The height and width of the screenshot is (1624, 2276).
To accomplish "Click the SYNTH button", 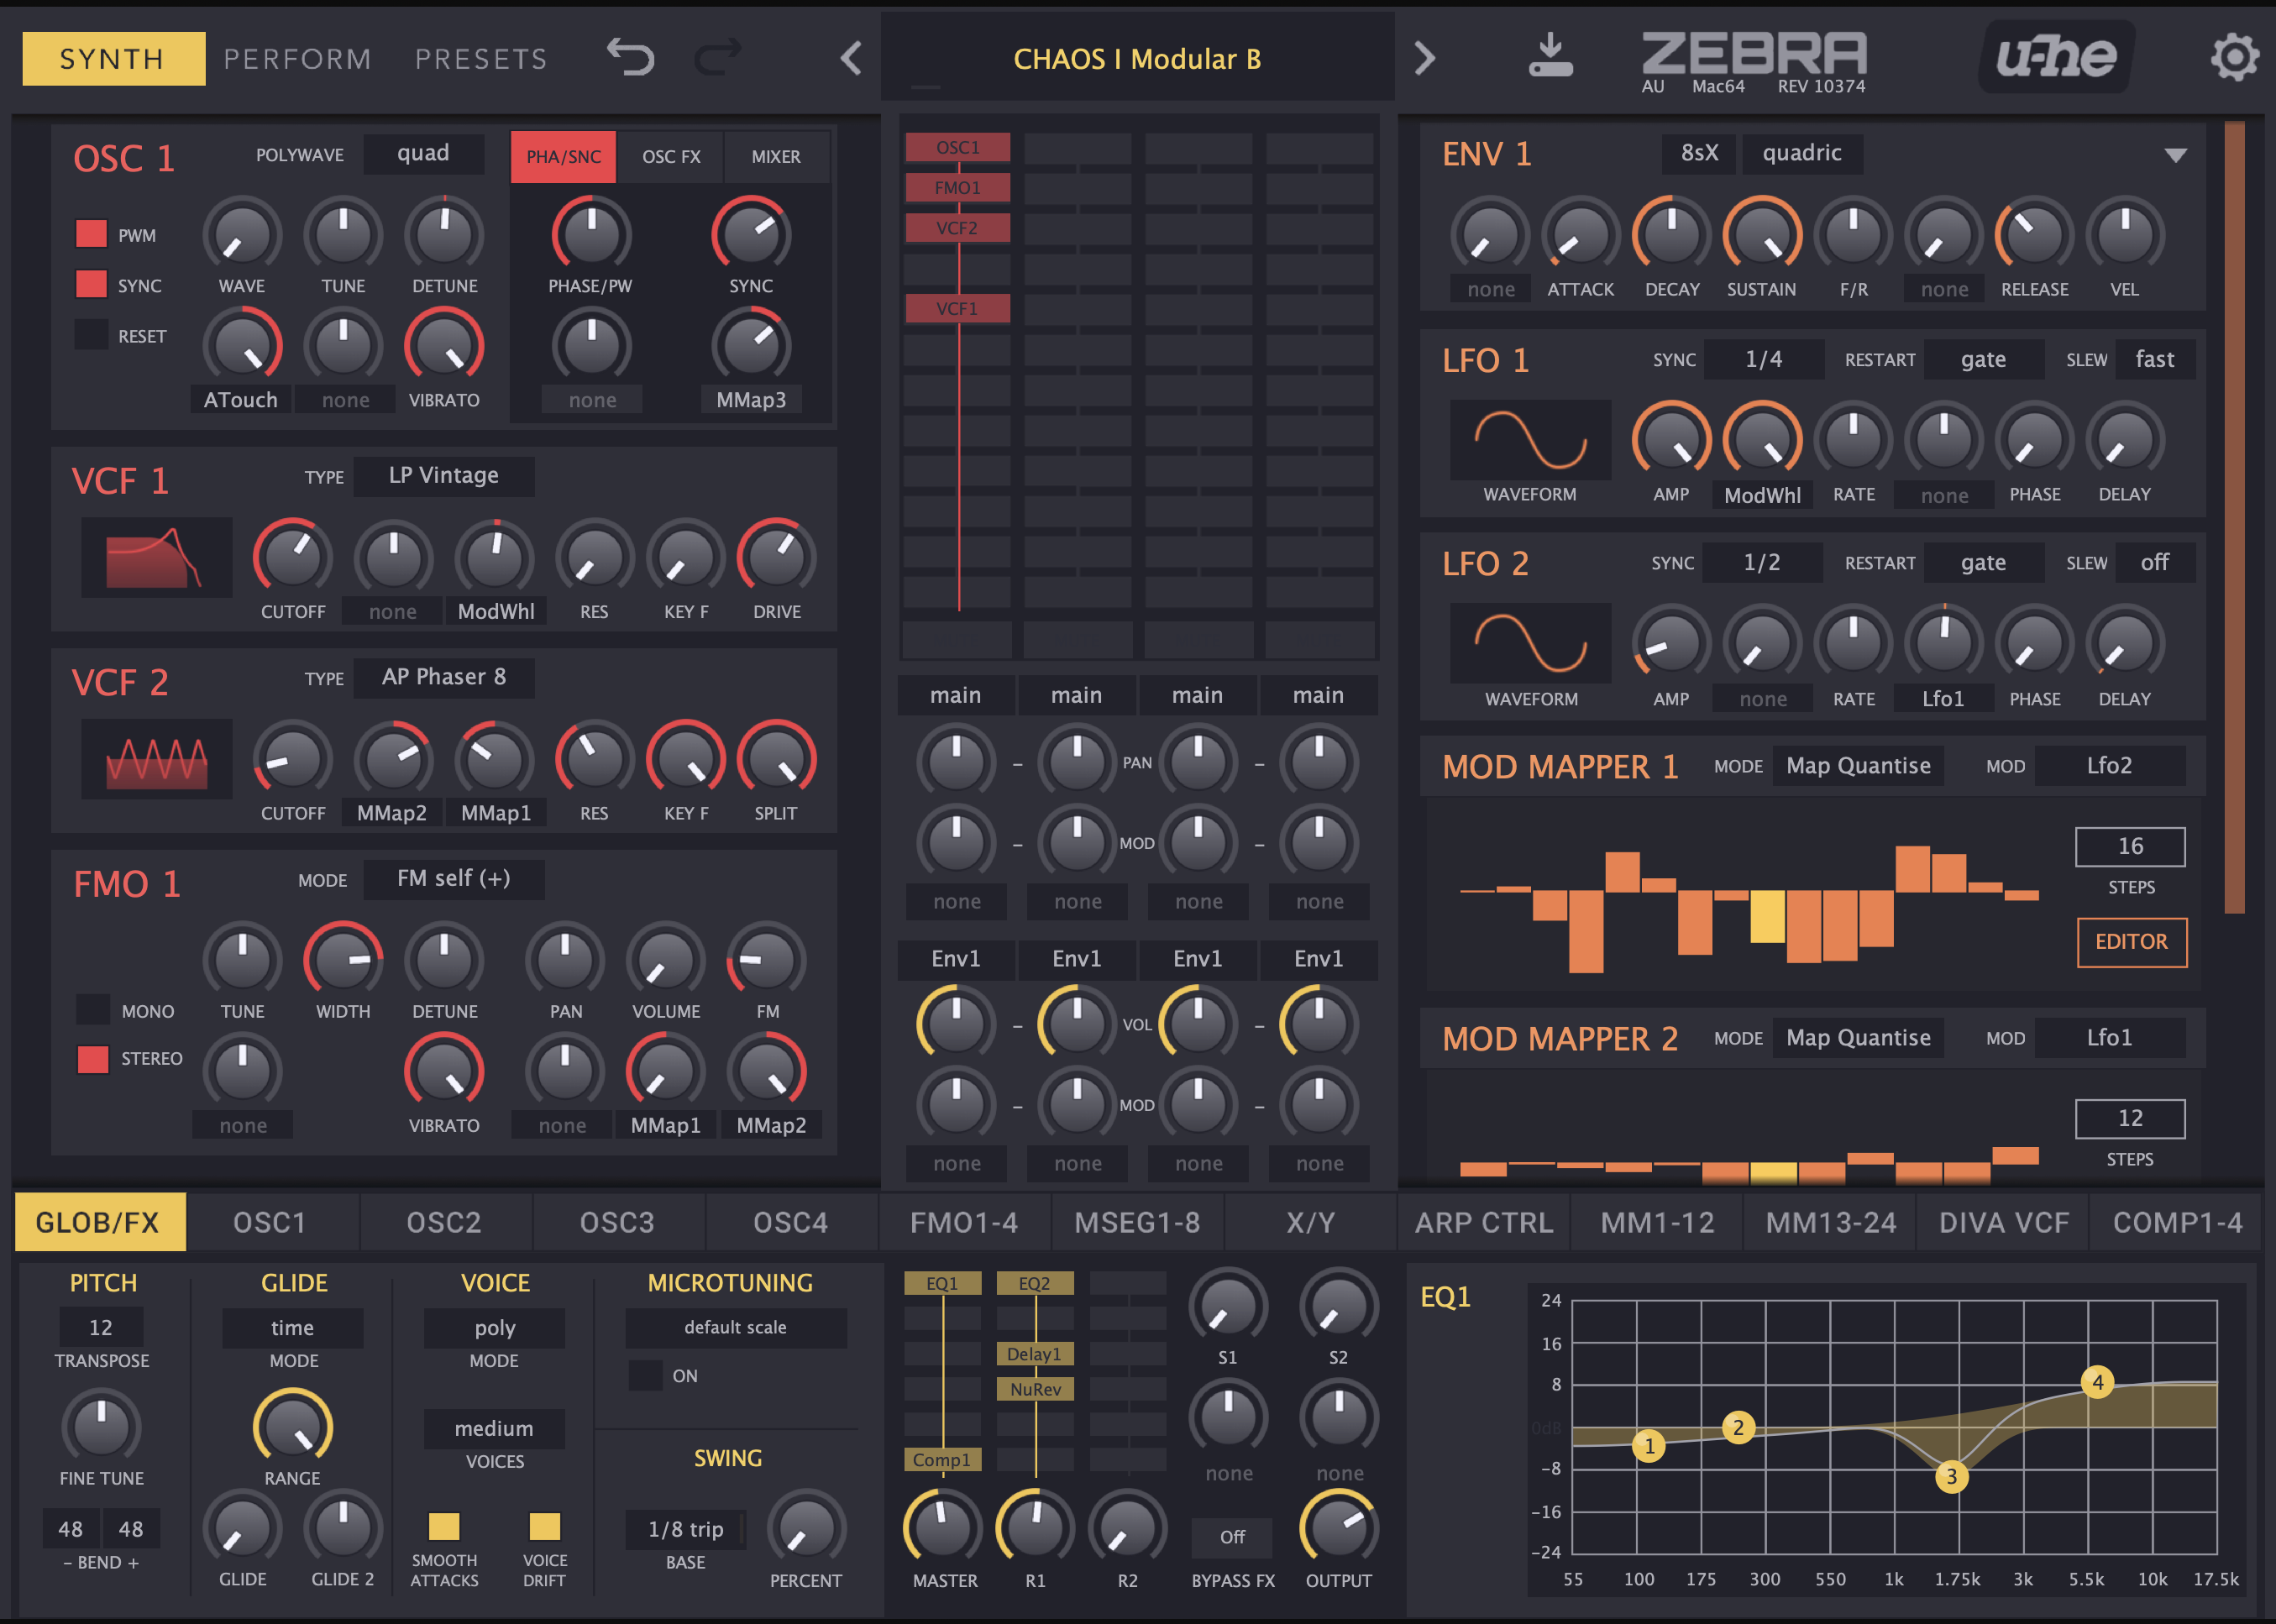I will 113,58.
